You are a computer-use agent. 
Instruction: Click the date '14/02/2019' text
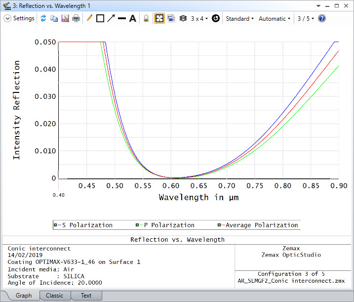pyautogui.click(x=25, y=255)
